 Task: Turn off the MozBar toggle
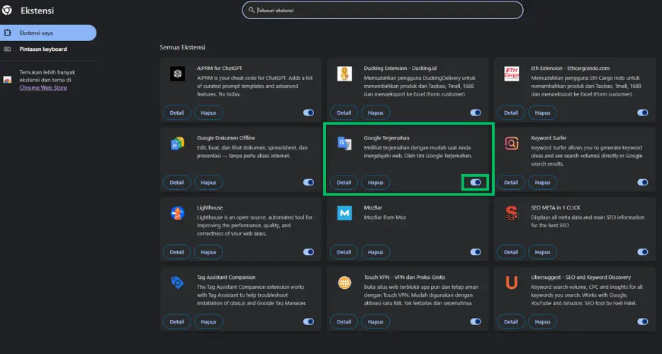pyautogui.click(x=476, y=252)
